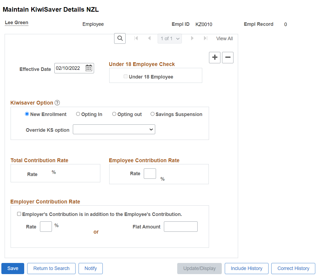
Task: Go to the first row arrow icon
Action: pos(136,38)
